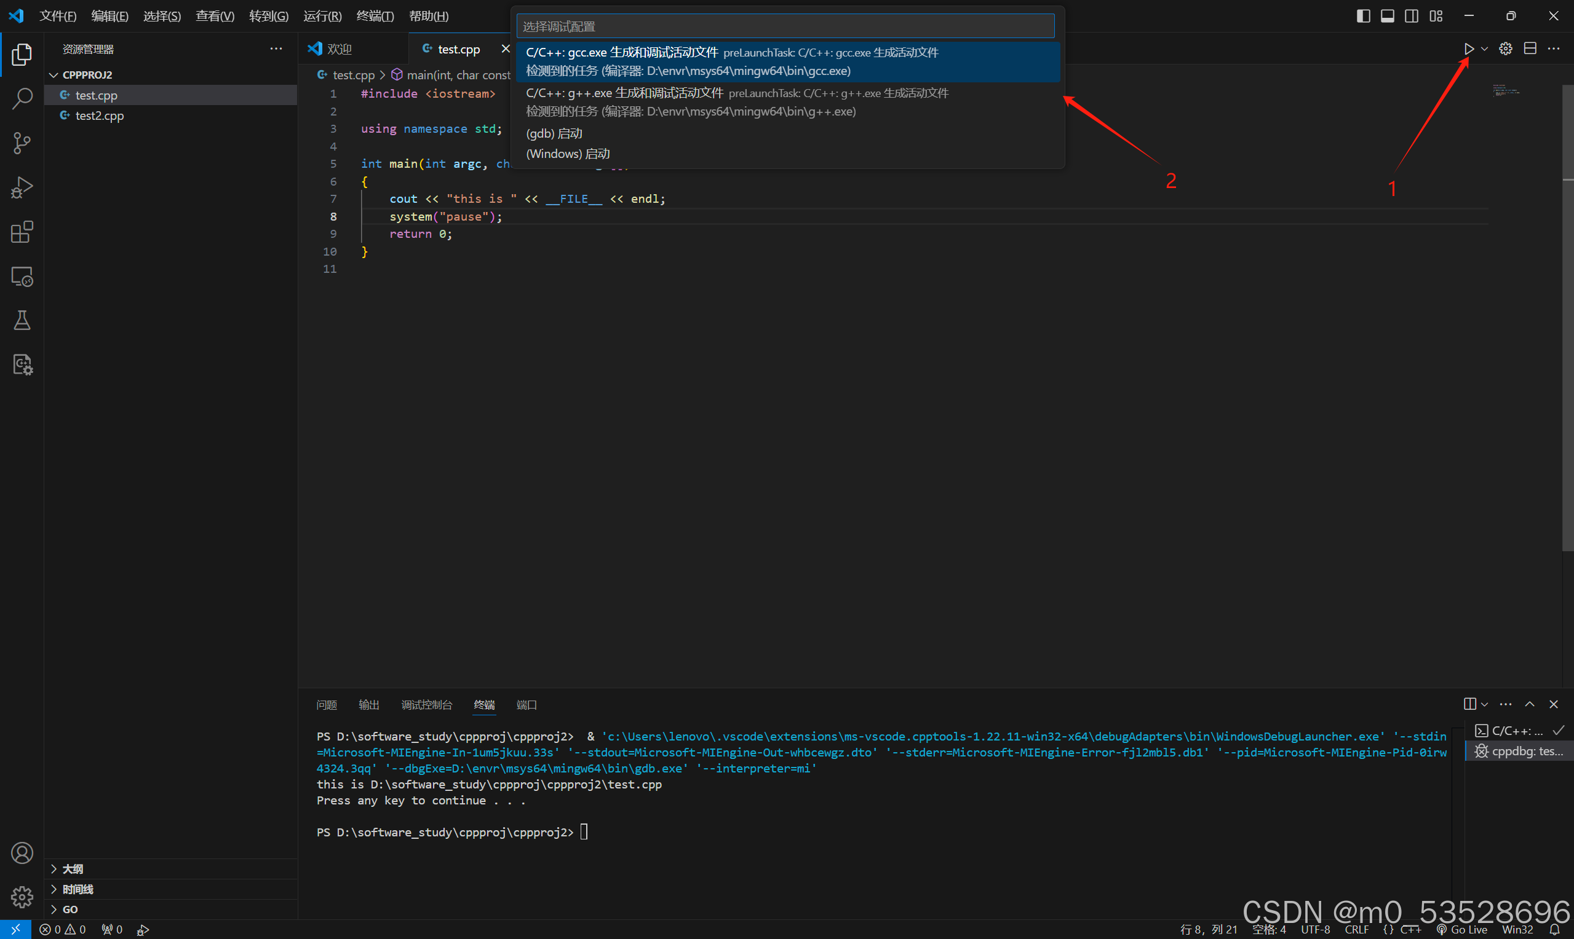This screenshot has width=1574, height=939.
Task: Open the Source Control view
Action: pyautogui.click(x=22, y=143)
